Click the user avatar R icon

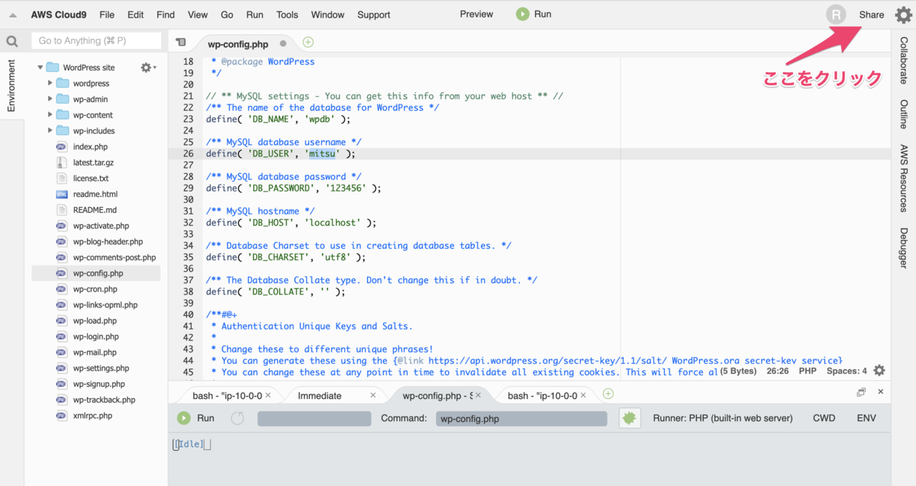837,14
